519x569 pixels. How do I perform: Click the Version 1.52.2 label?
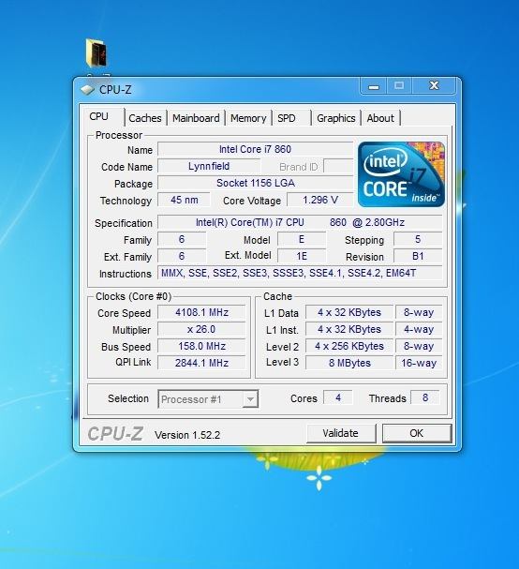pyautogui.click(x=187, y=435)
